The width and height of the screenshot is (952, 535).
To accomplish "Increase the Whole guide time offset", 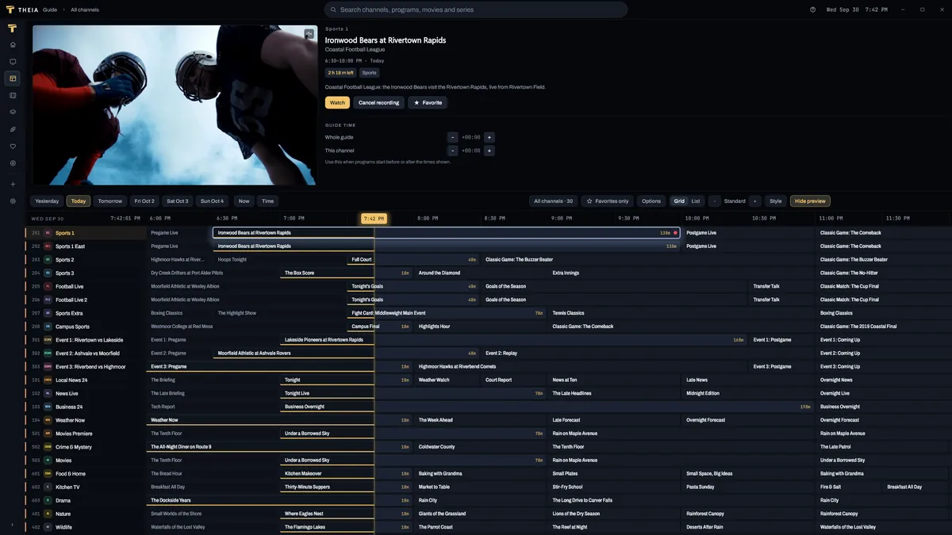I will pos(489,137).
